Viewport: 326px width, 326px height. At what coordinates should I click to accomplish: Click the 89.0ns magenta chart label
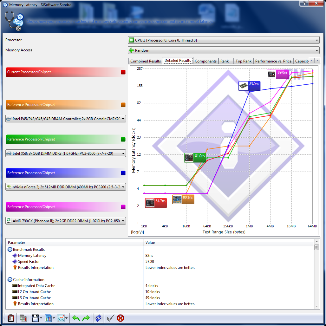coord(278,74)
